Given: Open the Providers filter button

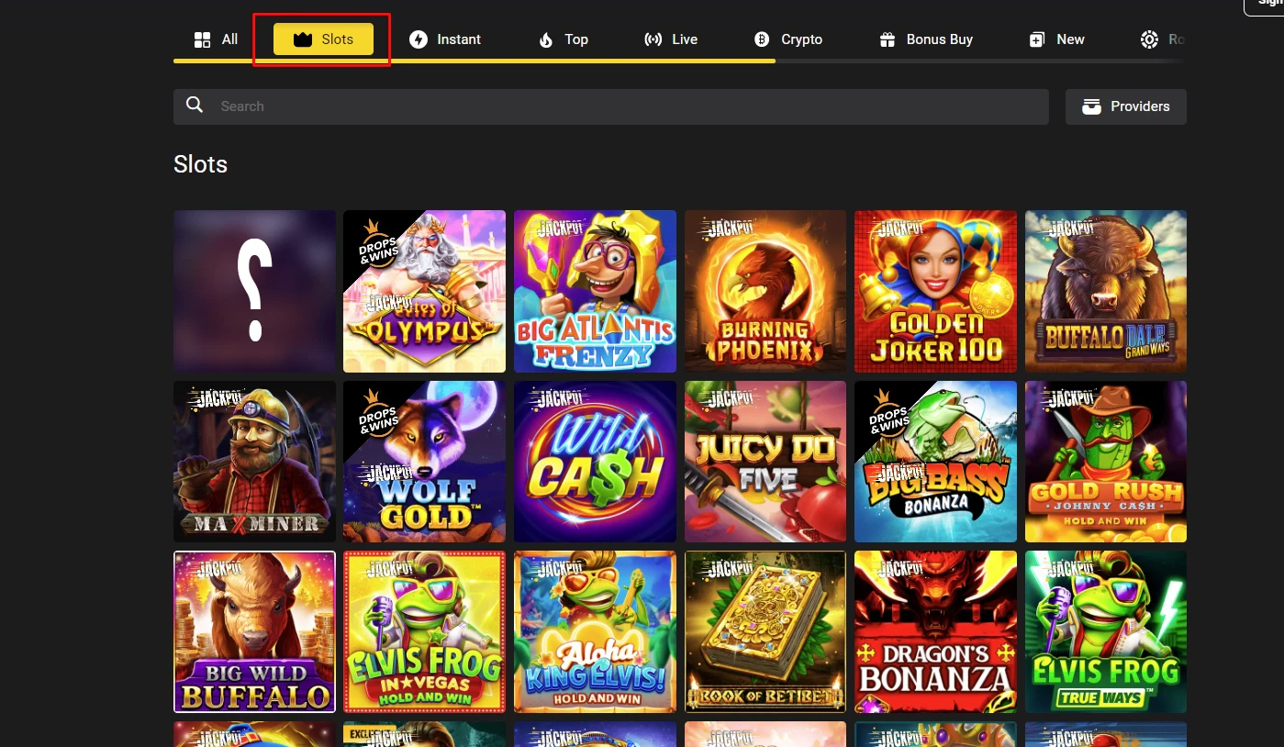Looking at the screenshot, I should tap(1126, 106).
